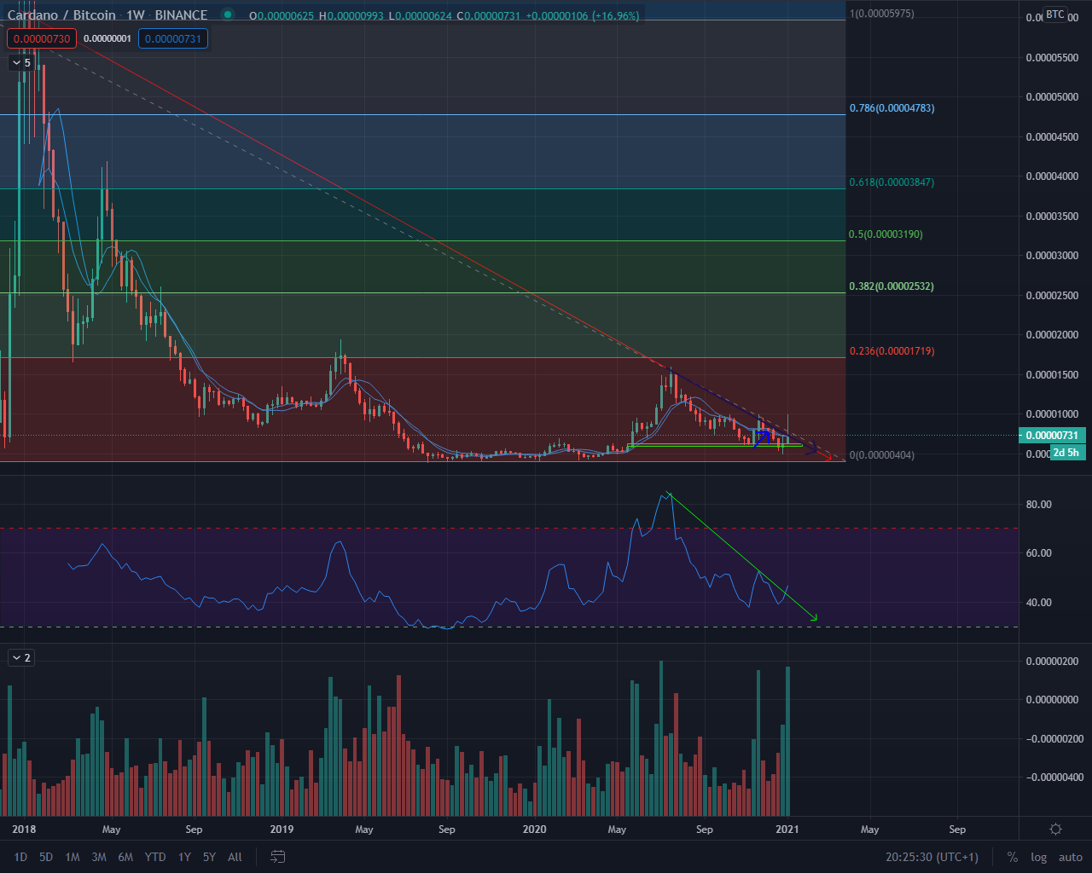Set range to 1D
1092x873 pixels.
coord(20,857)
